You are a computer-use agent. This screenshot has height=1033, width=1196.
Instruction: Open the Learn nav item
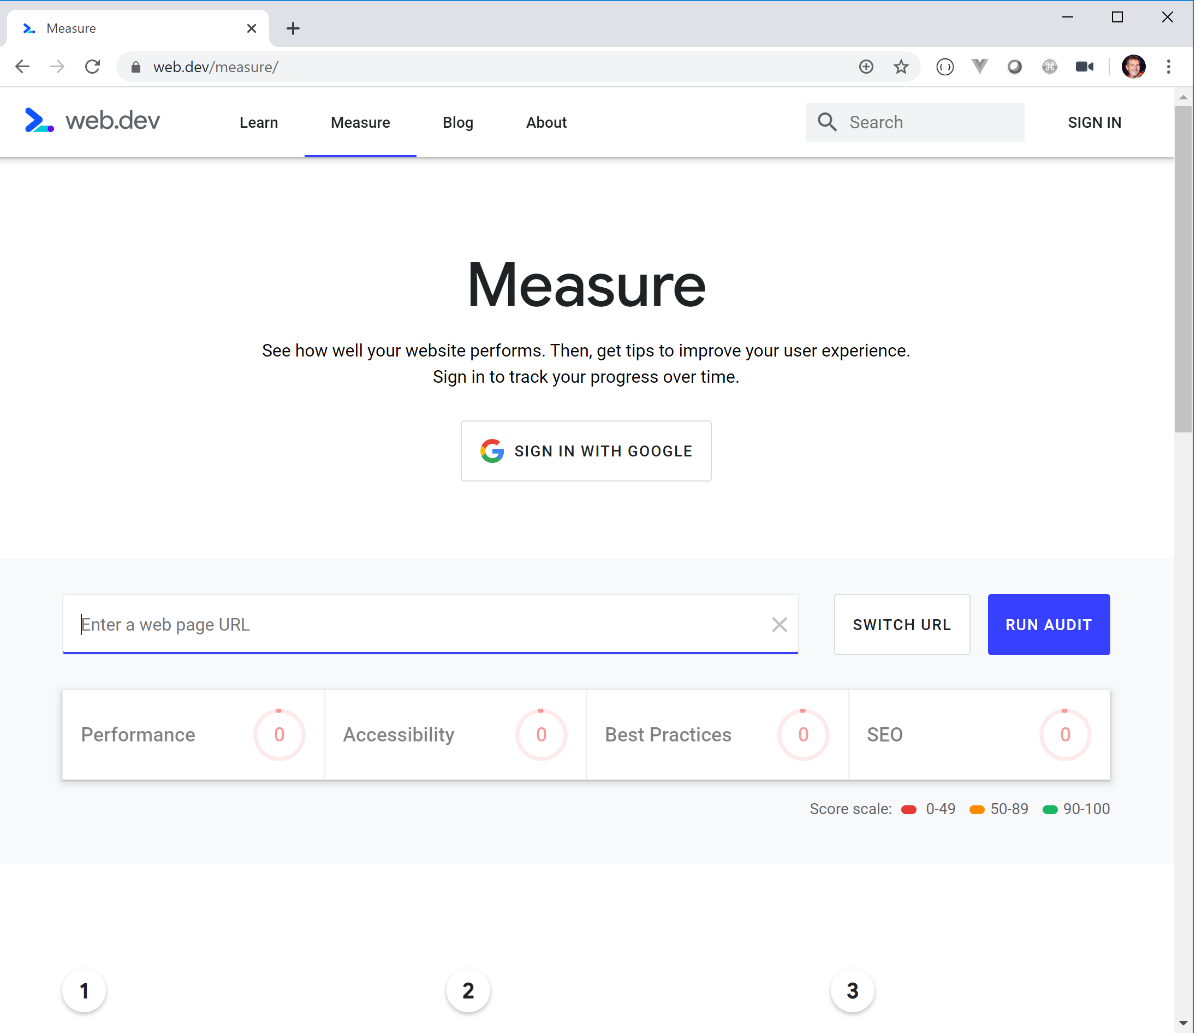coord(259,122)
